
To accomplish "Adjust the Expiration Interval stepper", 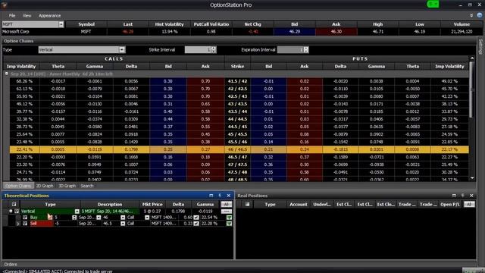I will 306,49.
